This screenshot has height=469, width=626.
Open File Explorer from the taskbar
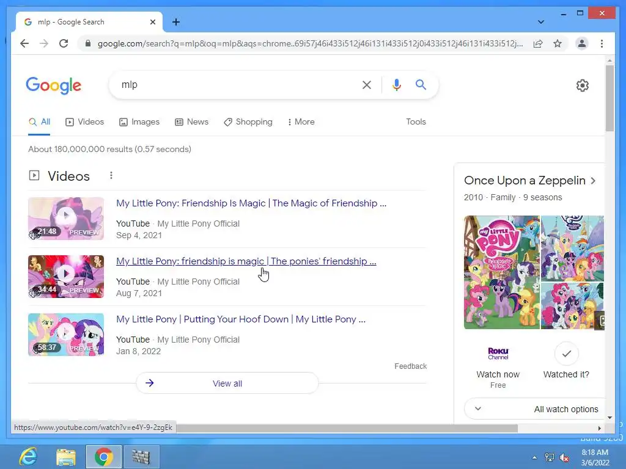click(66, 457)
